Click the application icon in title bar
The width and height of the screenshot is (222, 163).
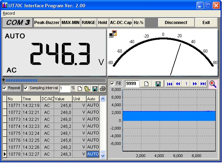5,5
